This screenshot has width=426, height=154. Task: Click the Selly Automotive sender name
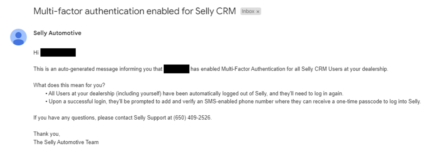57,33
